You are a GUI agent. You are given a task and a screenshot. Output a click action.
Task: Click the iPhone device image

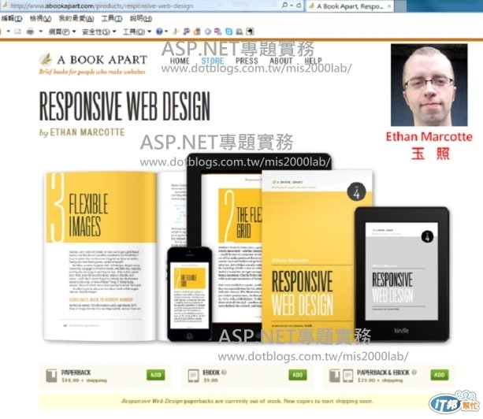189,294
